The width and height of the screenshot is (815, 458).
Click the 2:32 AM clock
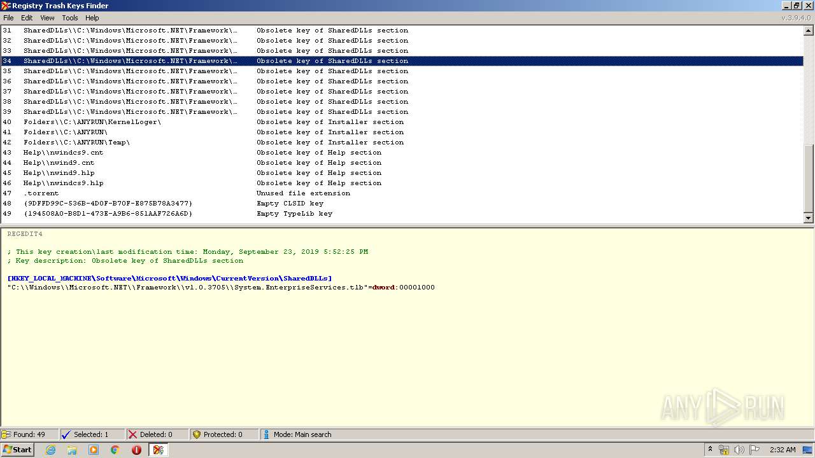pos(783,450)
